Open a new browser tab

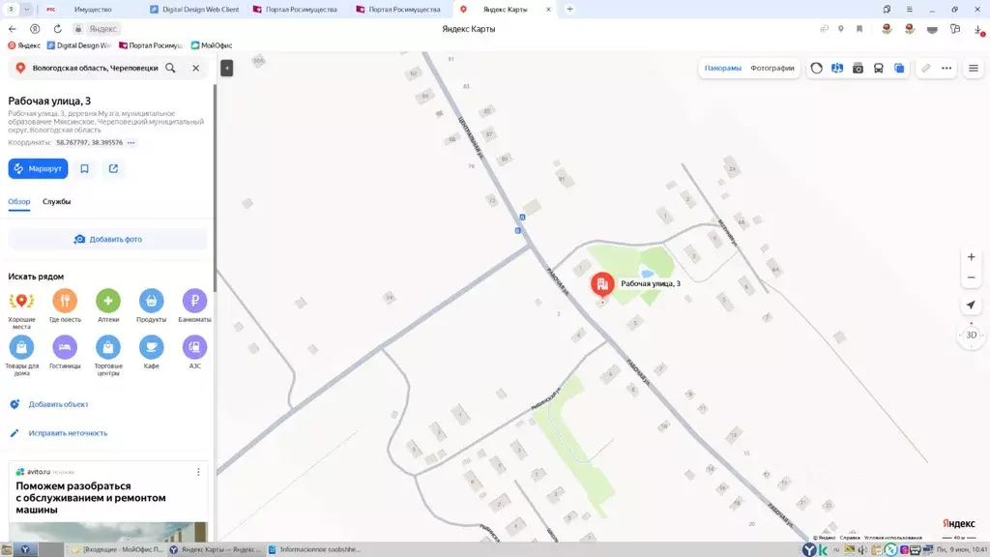pyautogui.click(x=569, y=10)
